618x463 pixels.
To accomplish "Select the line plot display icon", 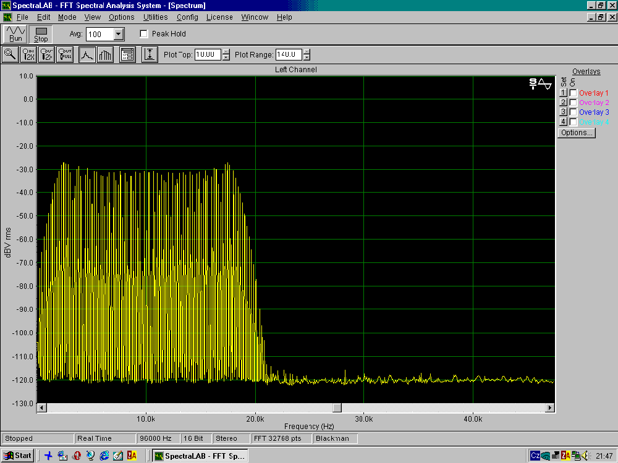I will click(87, 55).
